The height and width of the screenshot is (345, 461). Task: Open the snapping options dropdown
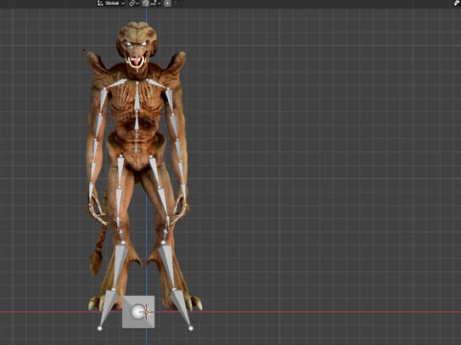click(x=156, y=3)
